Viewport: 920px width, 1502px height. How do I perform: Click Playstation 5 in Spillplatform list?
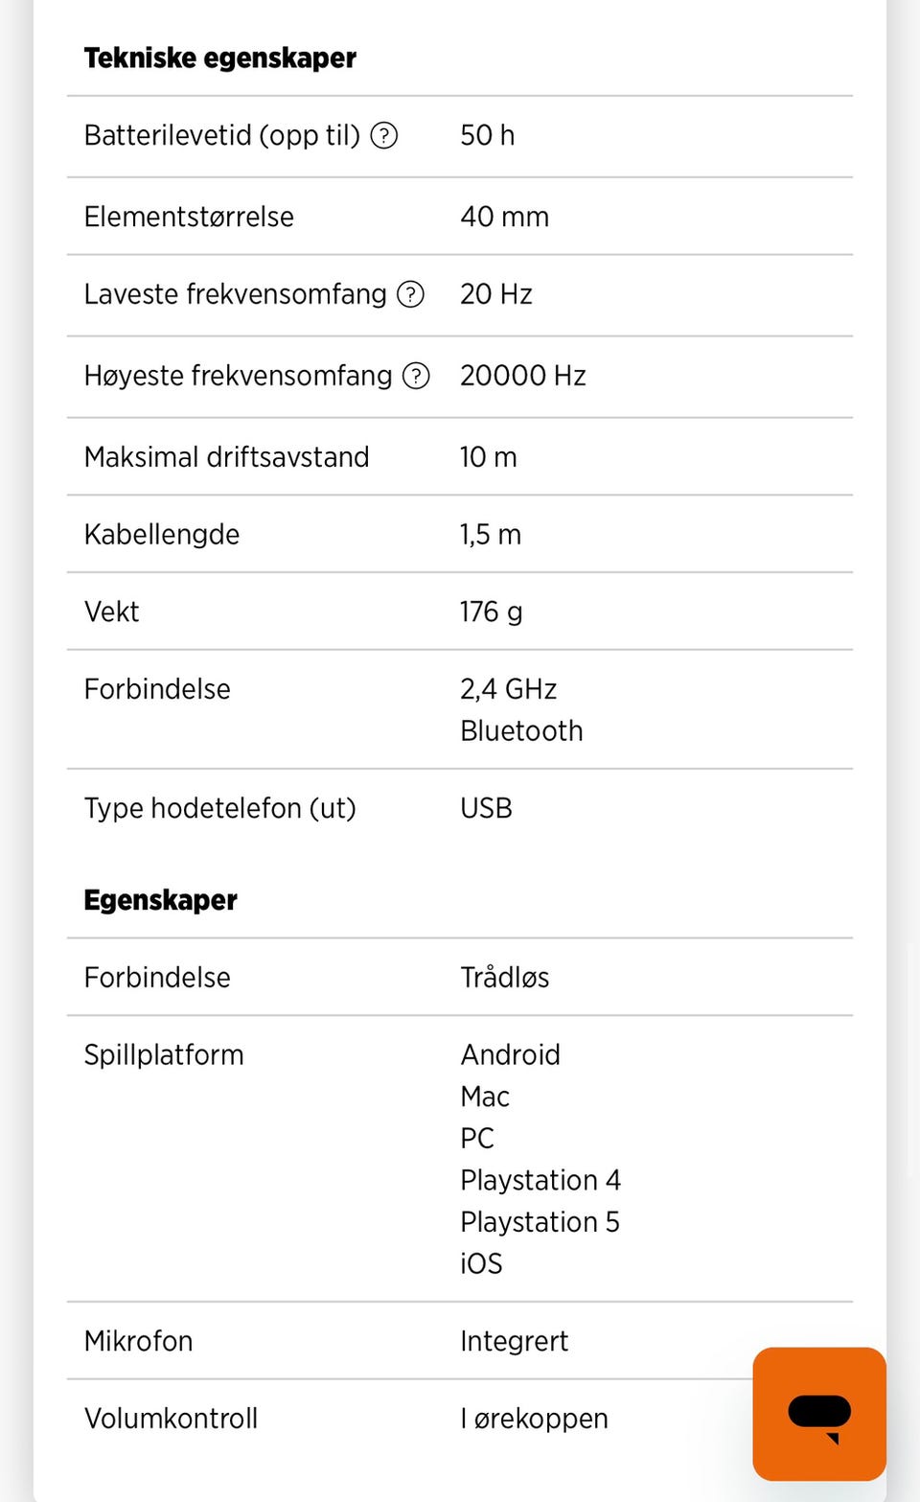pyautogui.click(x=540, y=1222)
